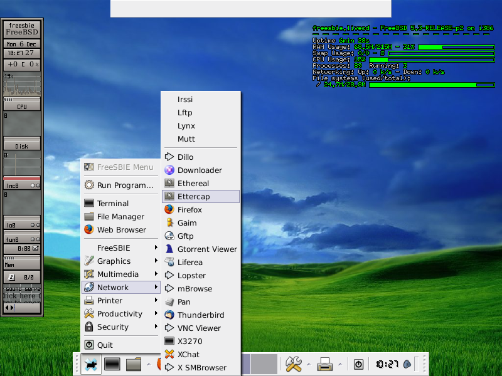
Task: Choose Mutt from the Network submenu
Action: [x=201, y=138]
